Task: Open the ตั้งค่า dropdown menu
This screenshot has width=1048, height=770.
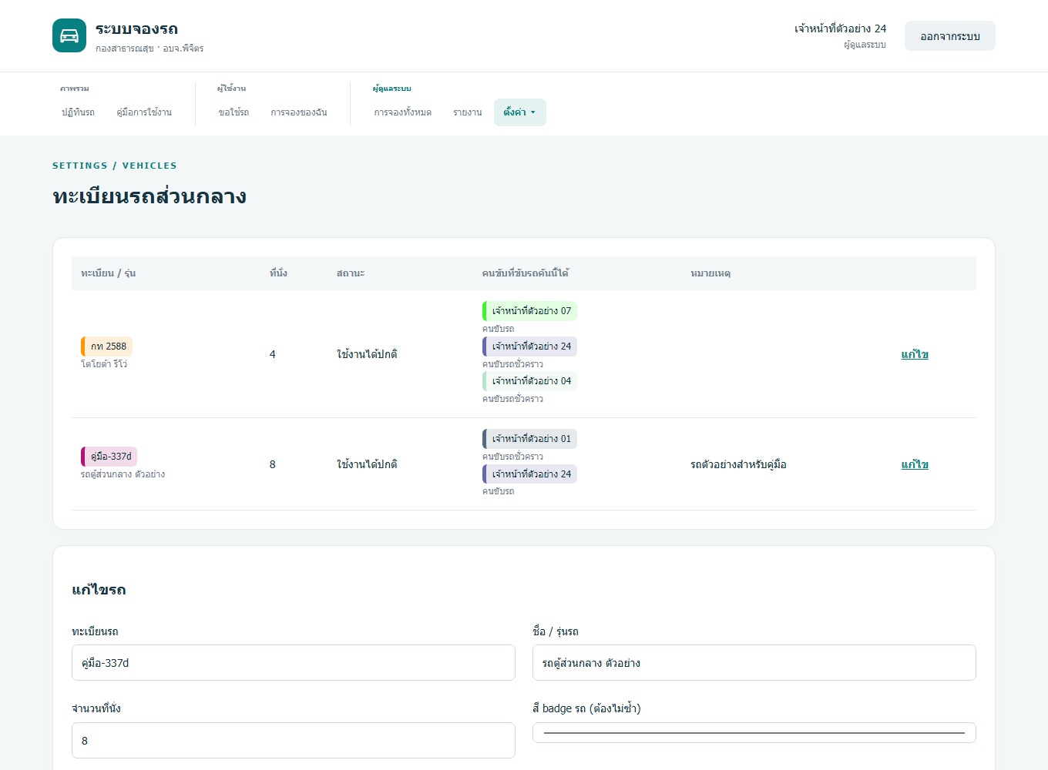Action: click(x=520, y=112)
